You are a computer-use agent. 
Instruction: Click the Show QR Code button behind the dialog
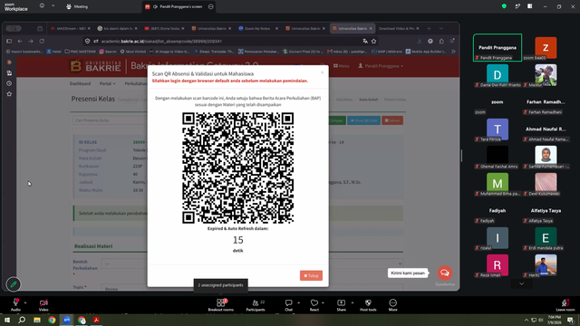(x=363, y=120)
